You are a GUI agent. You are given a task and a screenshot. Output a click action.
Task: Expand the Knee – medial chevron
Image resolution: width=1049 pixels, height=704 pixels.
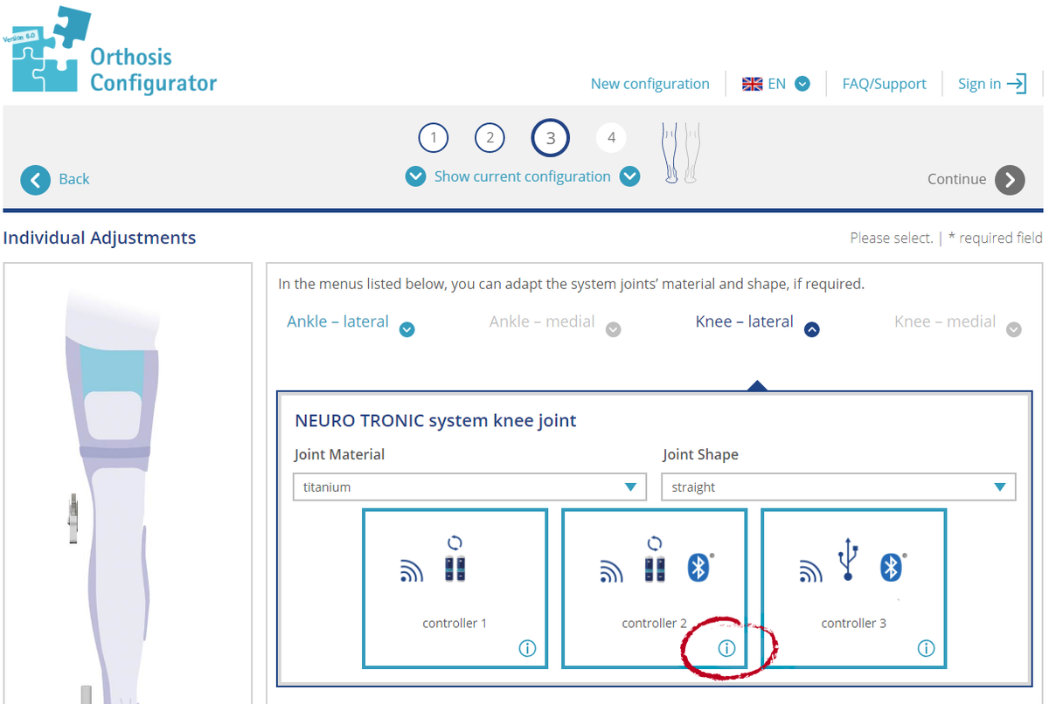1013,329
